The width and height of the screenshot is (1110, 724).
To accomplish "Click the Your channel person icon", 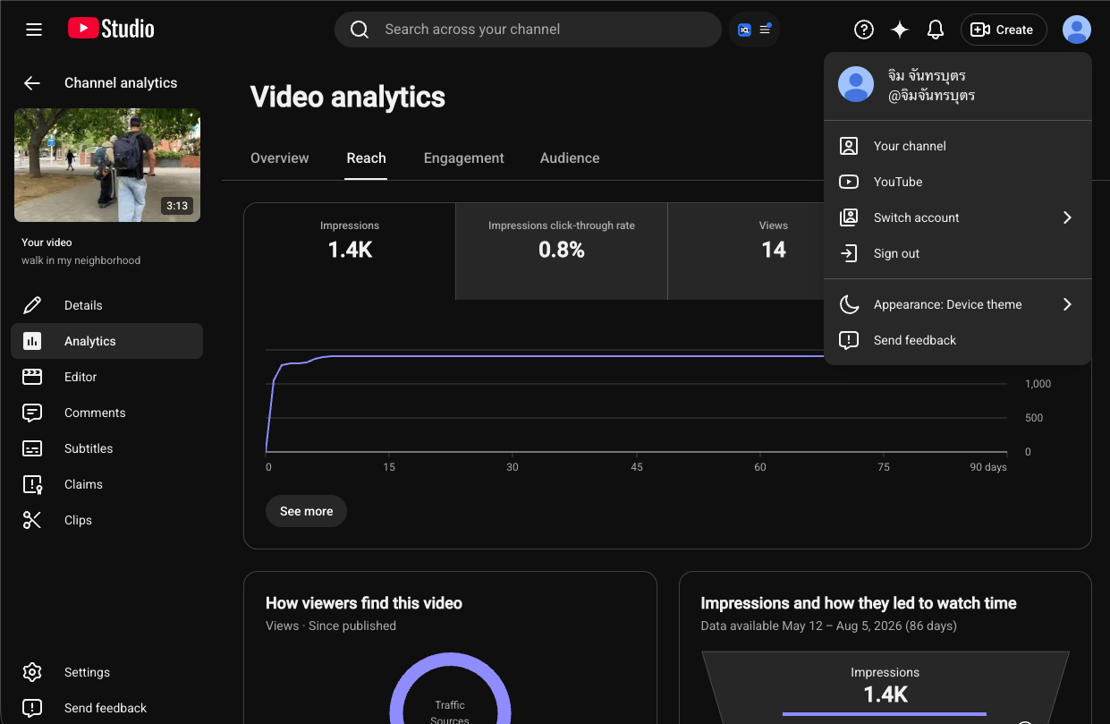I will pos(849,146).
